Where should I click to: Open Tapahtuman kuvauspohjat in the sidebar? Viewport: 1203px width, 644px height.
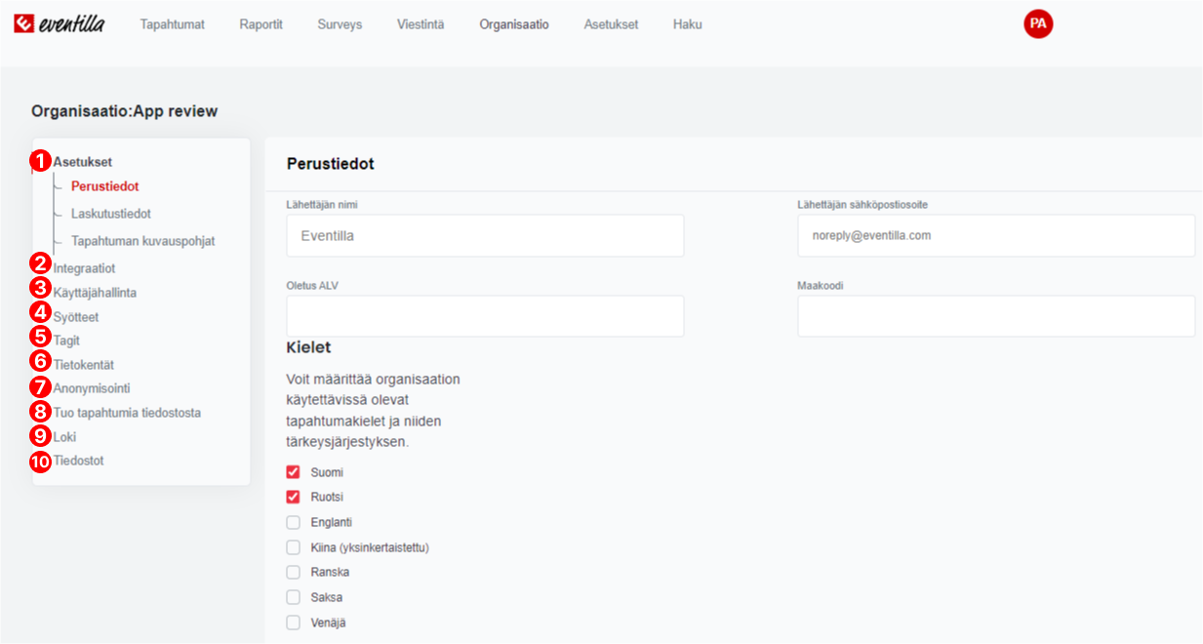point(143,241)
